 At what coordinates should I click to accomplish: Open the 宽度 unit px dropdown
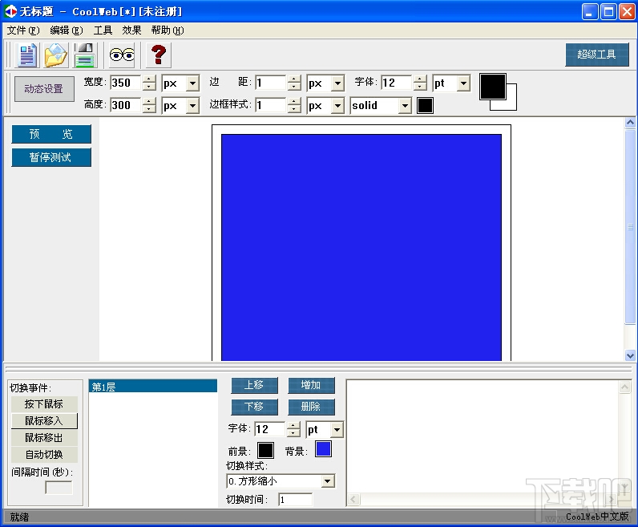click(192, 83)
